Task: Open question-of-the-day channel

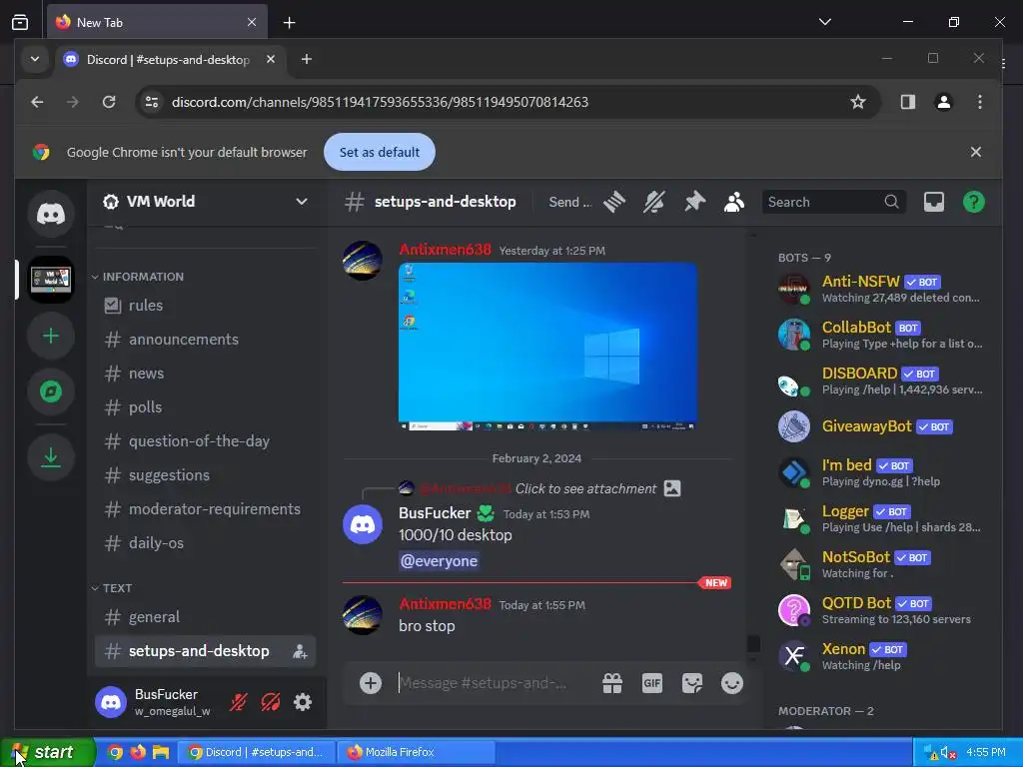Action: coord(205,440)
